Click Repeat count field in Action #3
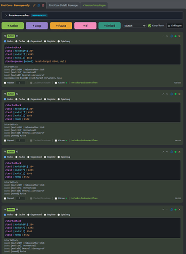 (x=21, y=198)
